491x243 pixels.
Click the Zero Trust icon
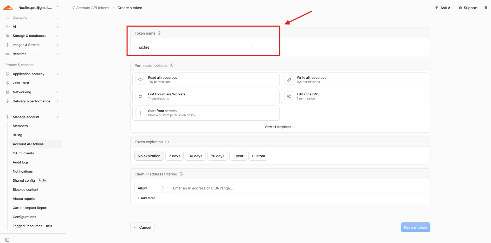(x=8, y=83)
